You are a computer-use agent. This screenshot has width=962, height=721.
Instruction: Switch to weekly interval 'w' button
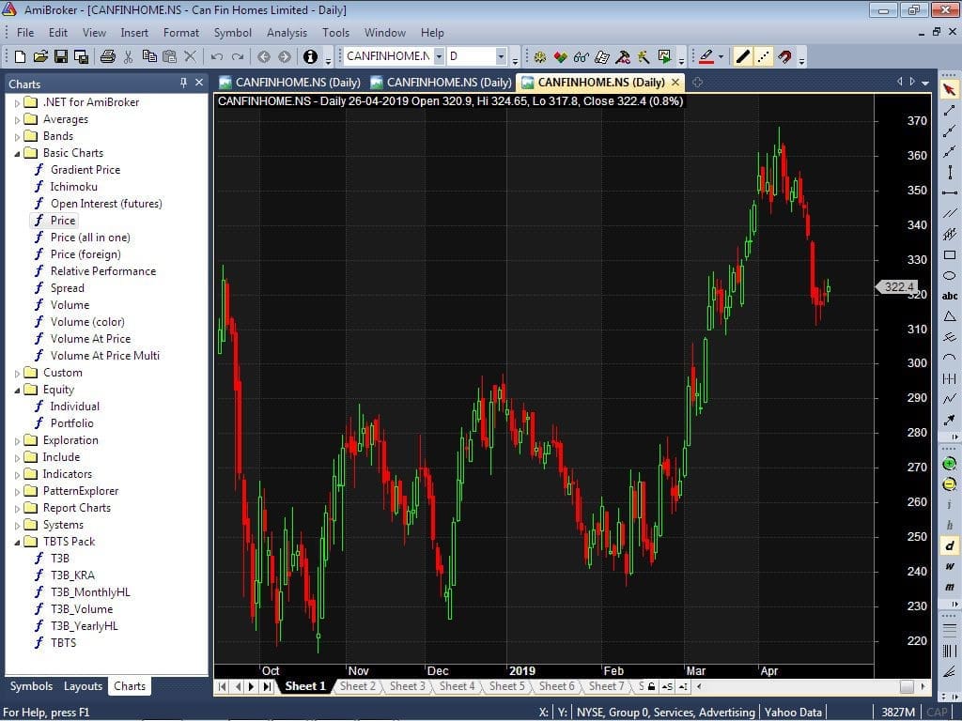949,566
